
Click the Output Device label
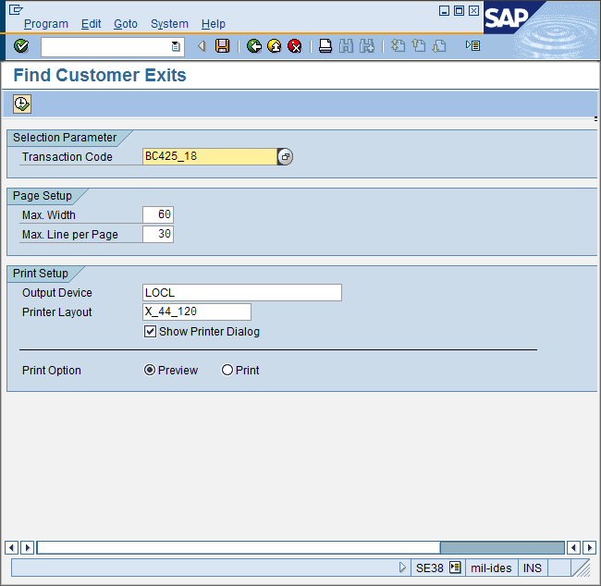pos(57,292)
